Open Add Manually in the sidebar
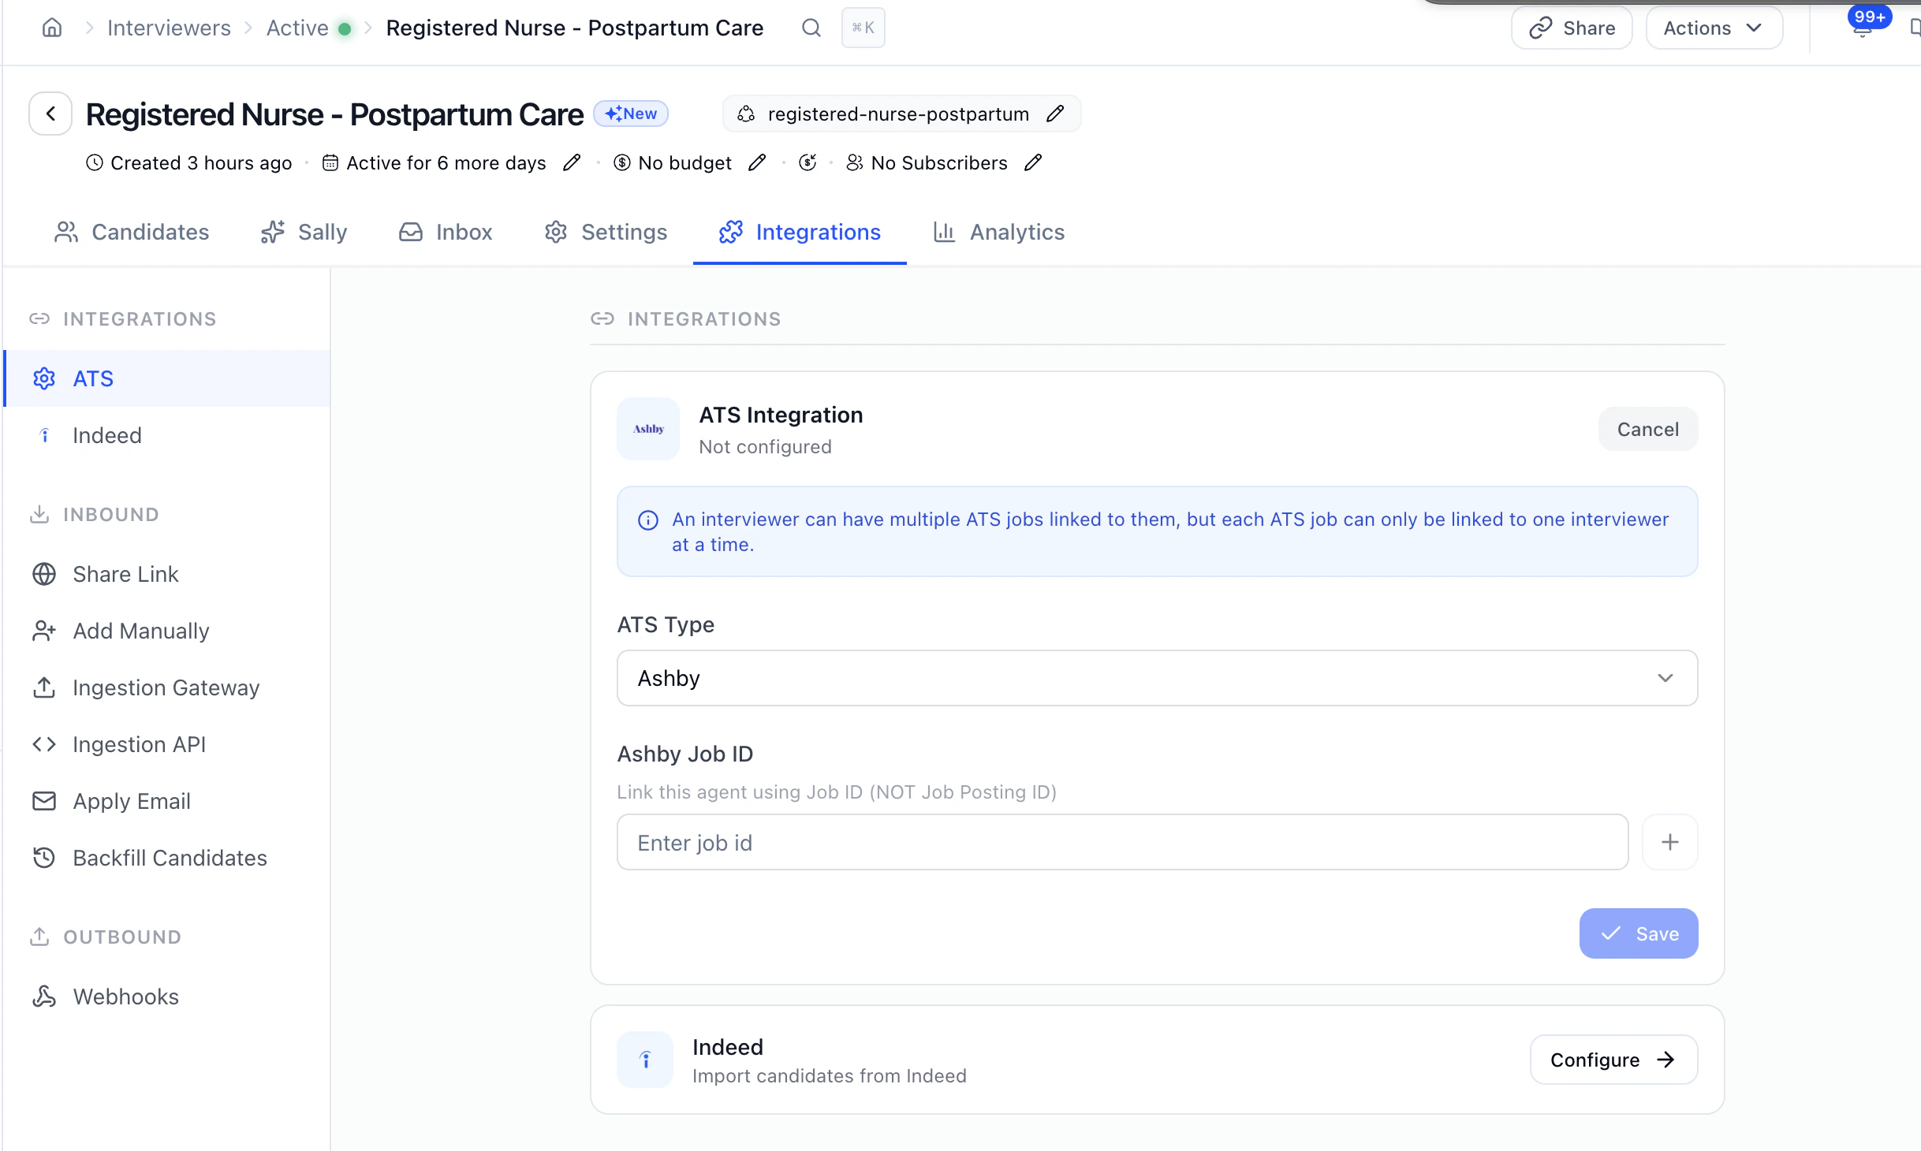Image resolution: width=1921 pixels, height=1151 pixels. [x=166, y=631]
